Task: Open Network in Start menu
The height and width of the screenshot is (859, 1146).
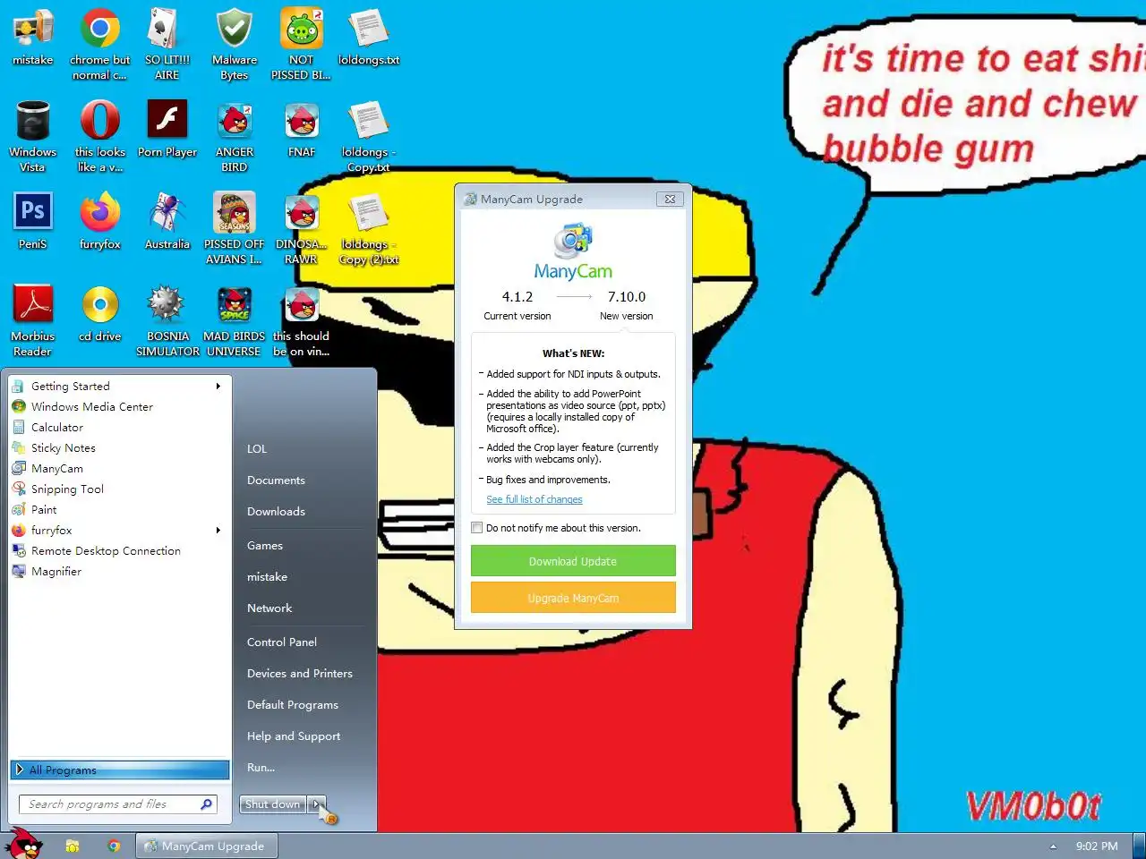Action: tap(304, 608)
